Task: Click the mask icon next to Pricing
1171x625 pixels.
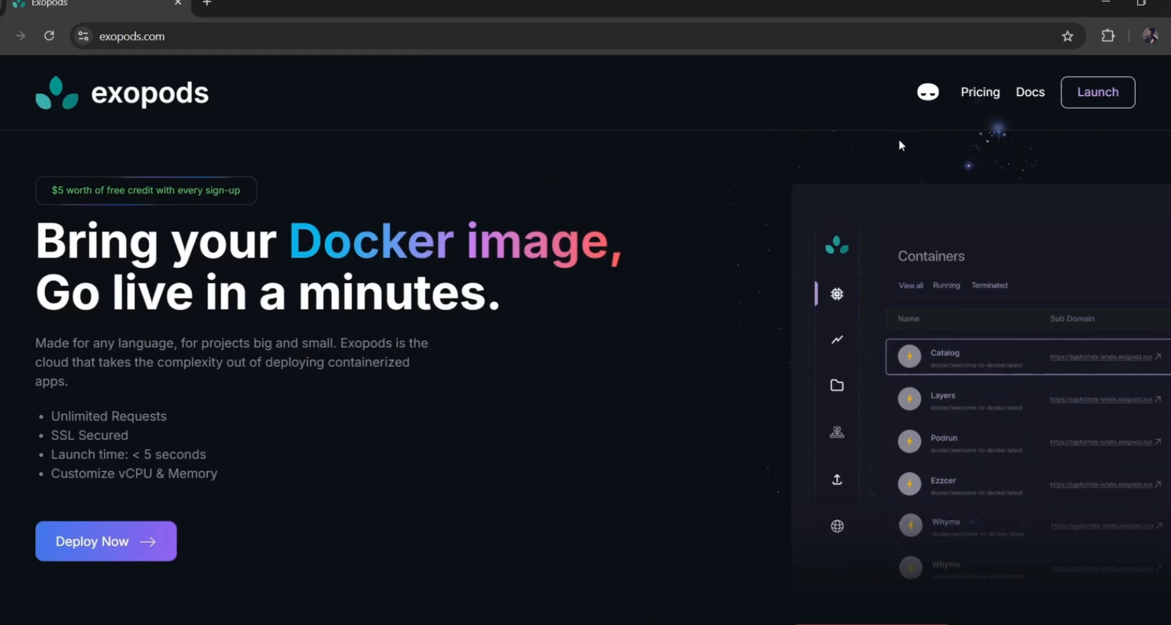Action: 928,92
